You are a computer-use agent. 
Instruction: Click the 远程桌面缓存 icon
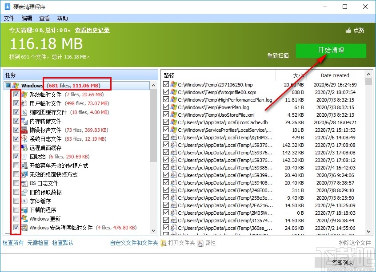tap(24, 147)
